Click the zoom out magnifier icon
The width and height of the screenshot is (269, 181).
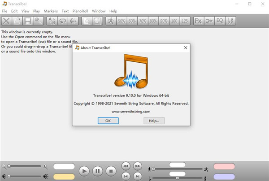[x=4, y=166]
